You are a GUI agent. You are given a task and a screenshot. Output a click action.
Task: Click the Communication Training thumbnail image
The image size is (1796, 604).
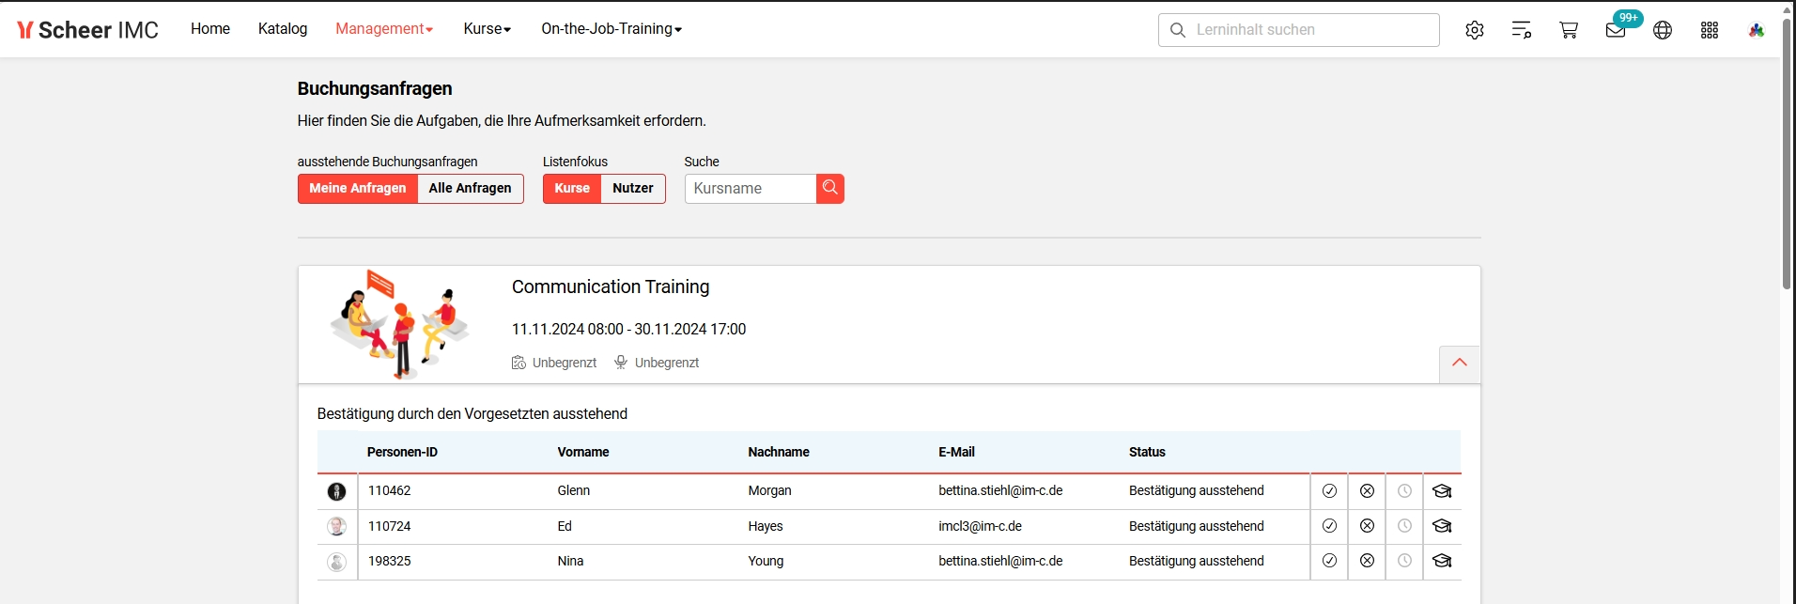coord(400,324)
